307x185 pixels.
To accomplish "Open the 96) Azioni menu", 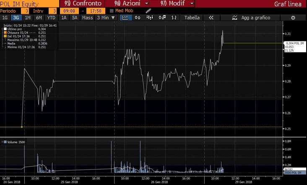I will tap(127, 3).
